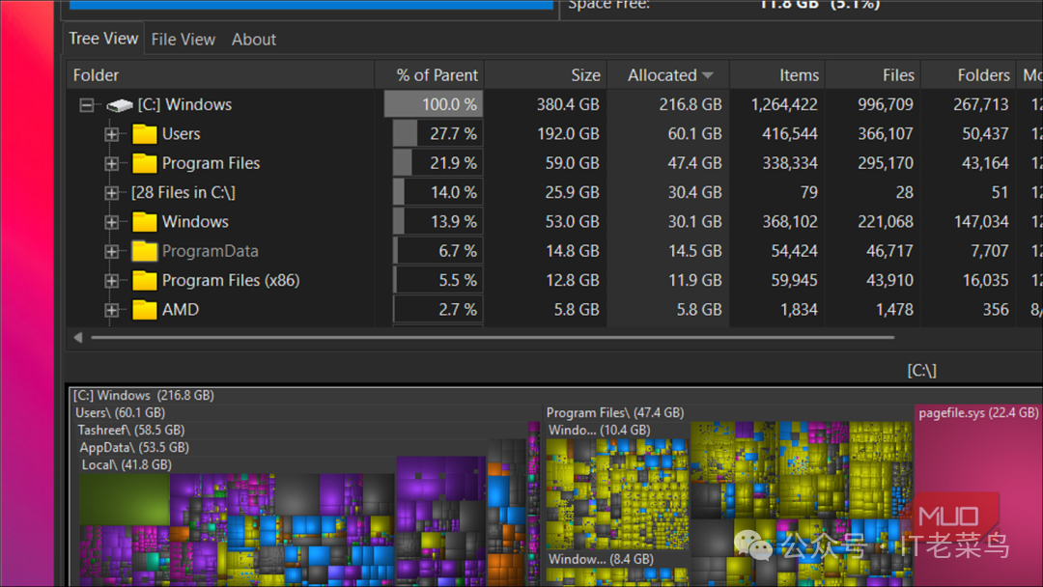Sort by the Items column header
Image resolution: width=1043 pixels, height=587 pixels.
point(802,74)
